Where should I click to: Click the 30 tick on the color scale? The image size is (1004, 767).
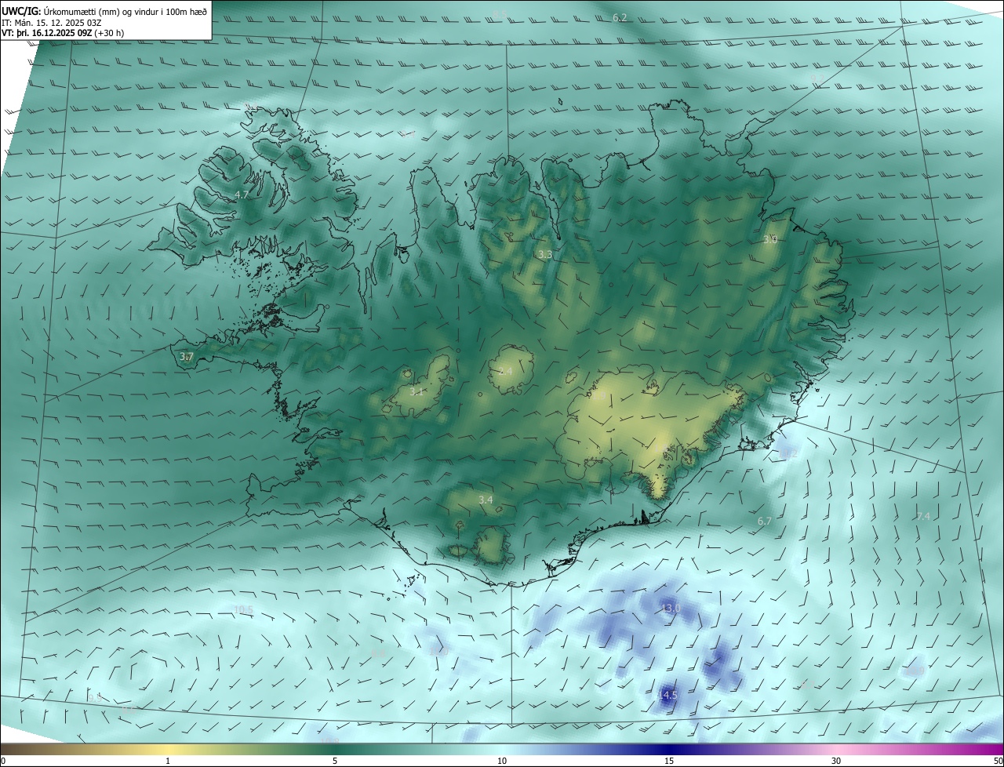[836, 761]
